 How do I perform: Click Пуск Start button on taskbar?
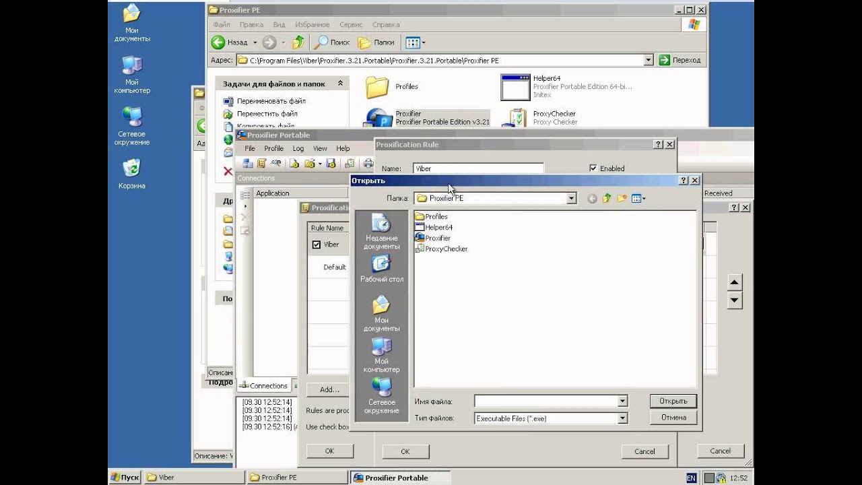point(125,478)
